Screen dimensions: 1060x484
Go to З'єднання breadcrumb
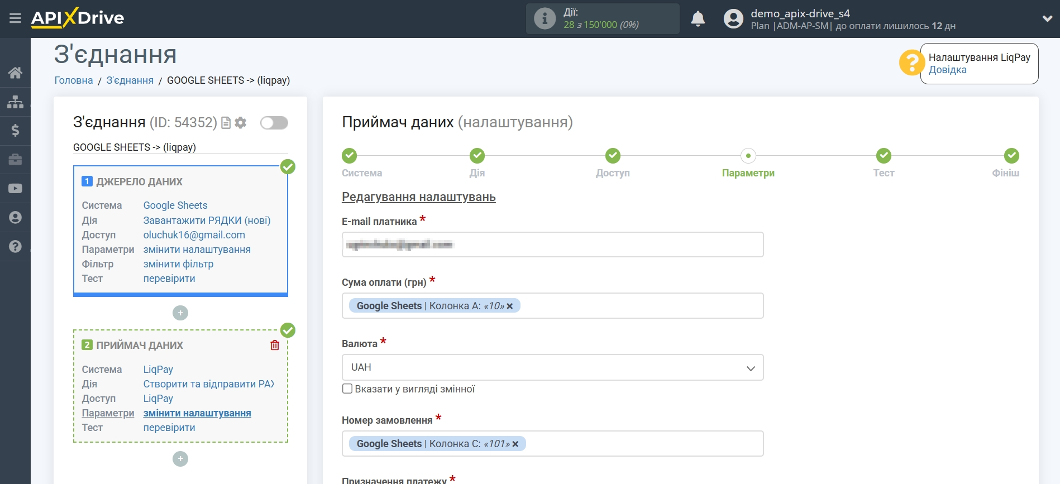click(130, 80)
